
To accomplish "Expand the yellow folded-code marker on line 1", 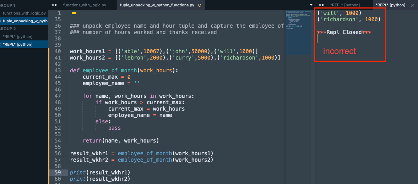I will pyautogui.click(x=74, y=13).
